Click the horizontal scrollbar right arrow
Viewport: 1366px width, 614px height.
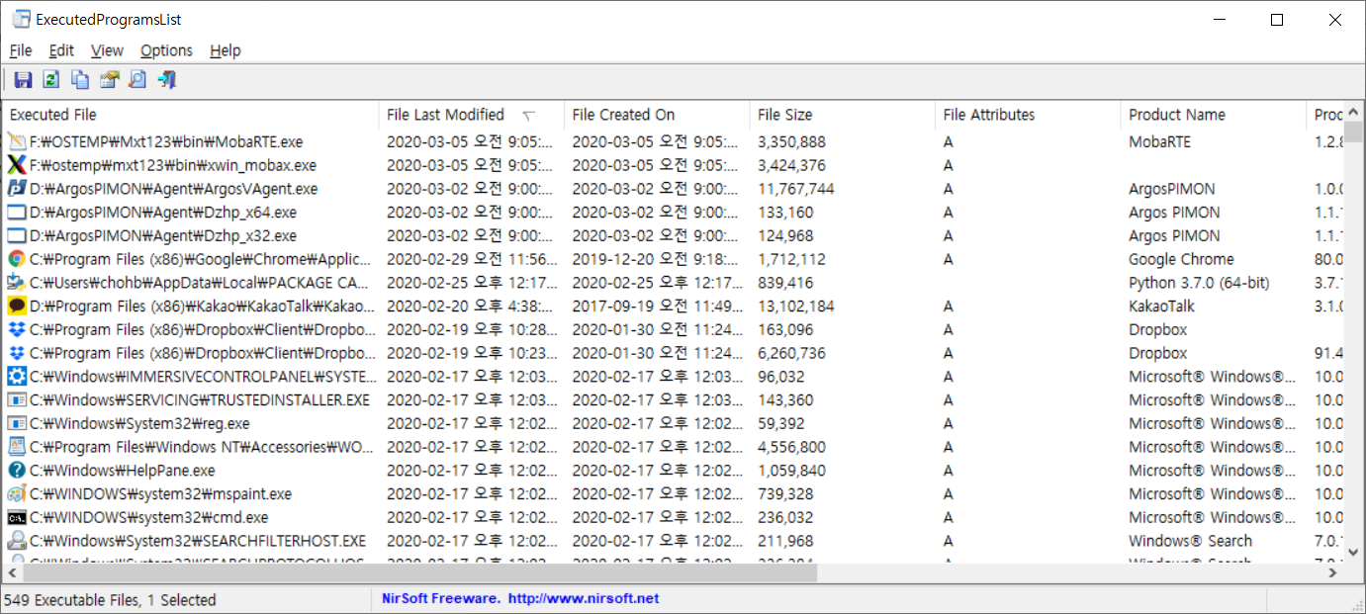1332,572
